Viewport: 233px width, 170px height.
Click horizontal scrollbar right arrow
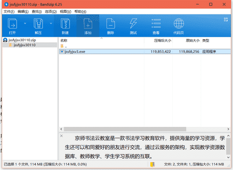coord(228,129)
